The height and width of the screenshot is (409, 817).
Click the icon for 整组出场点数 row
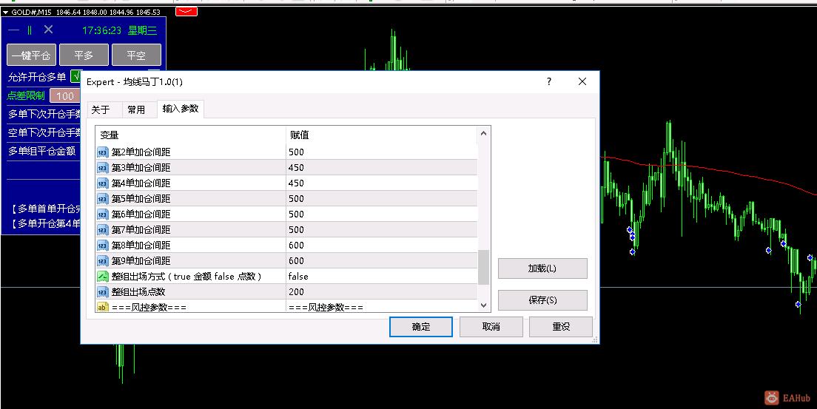point(103,291)
